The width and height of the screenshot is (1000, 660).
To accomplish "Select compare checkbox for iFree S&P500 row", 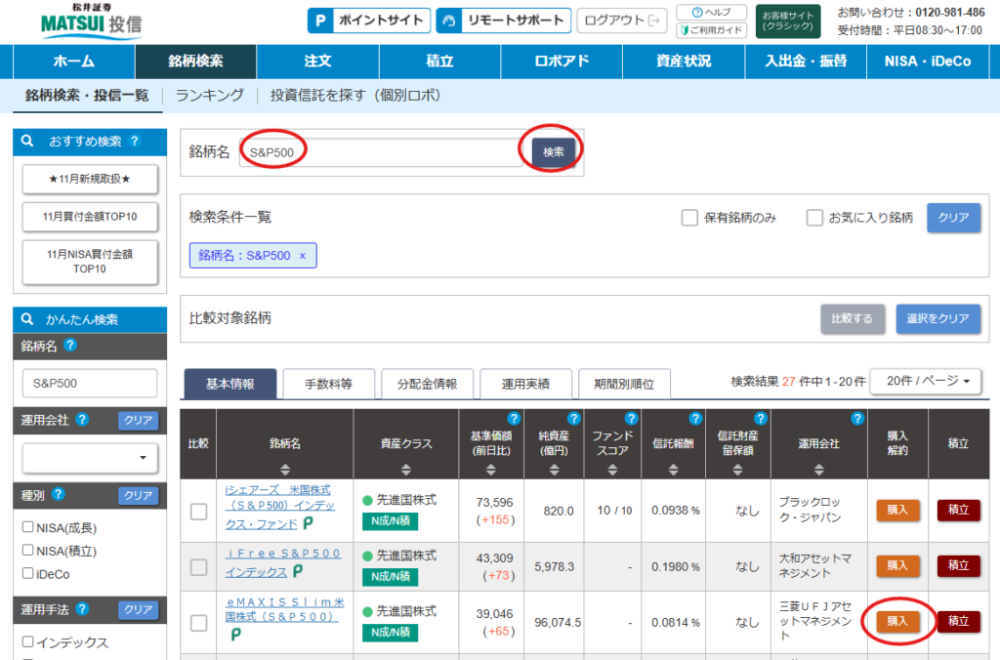I will (198, 566).
